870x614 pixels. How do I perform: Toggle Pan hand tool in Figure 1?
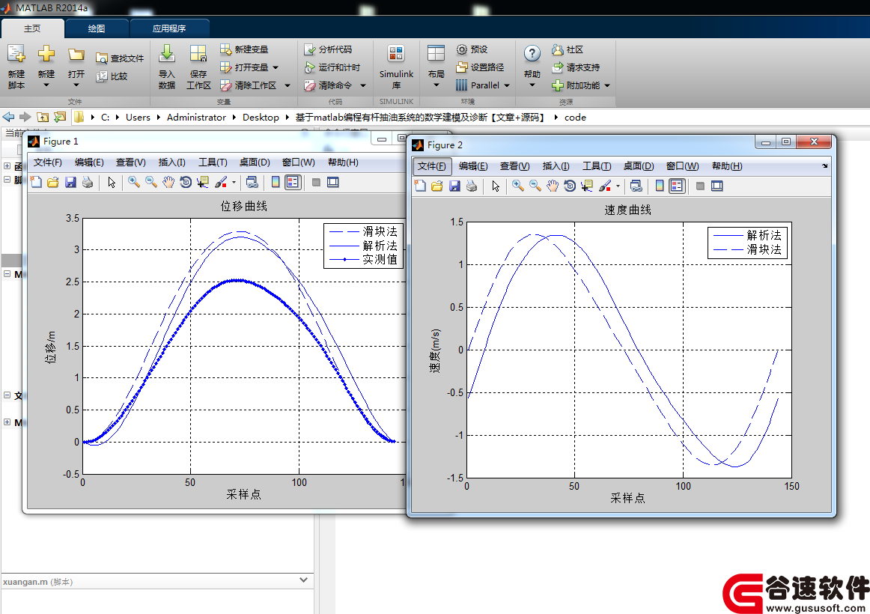point(168,183)
